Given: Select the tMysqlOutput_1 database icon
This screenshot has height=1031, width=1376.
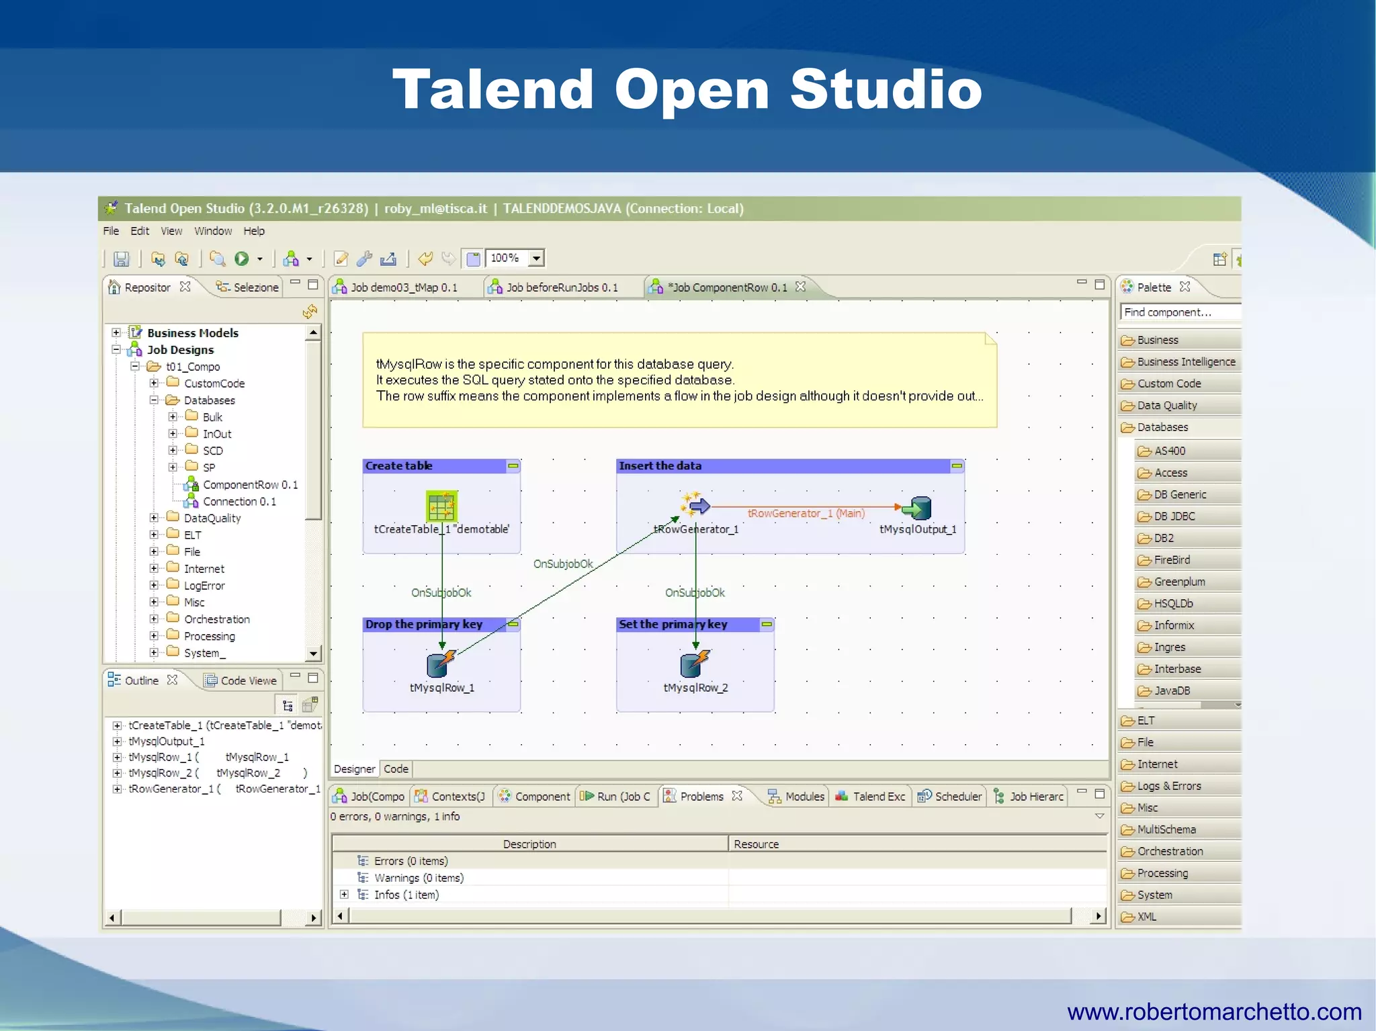Looking at the screenshot, I should tap(918, 508).
